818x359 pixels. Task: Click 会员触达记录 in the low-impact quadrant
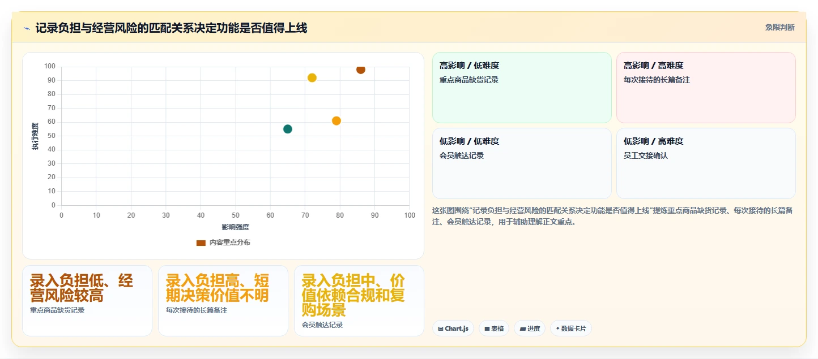coord(462,156)
